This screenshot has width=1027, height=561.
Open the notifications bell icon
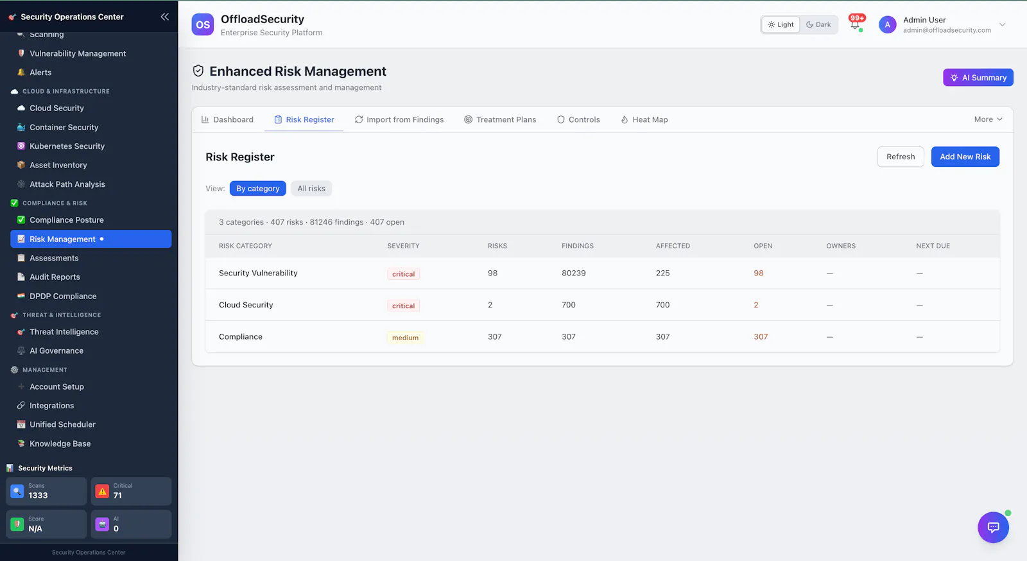click(855, 25)
